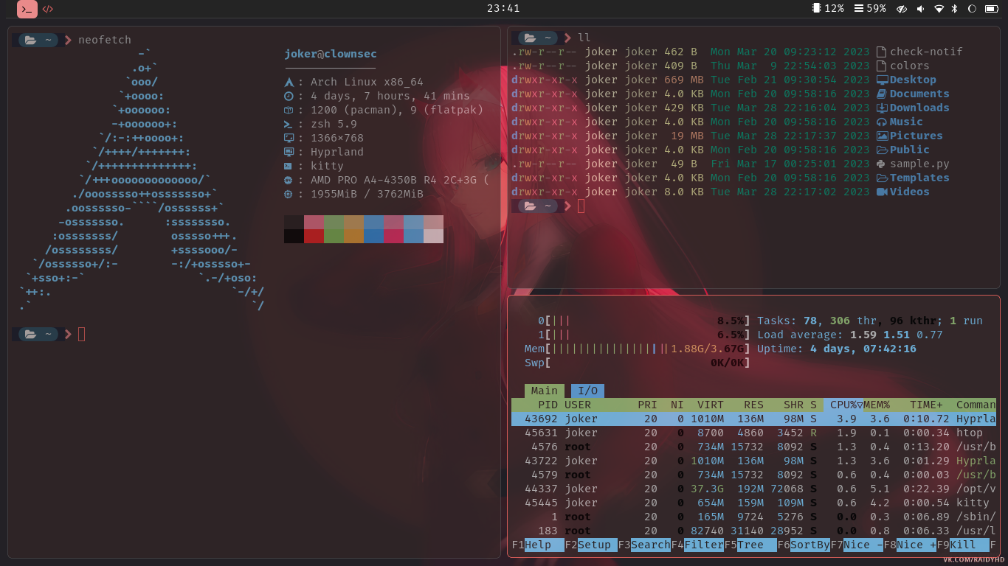The height and width of the screenshot is (566, 1008).
Task: Select the terminal workspace icon in top bar
Action: coord(27,9)
